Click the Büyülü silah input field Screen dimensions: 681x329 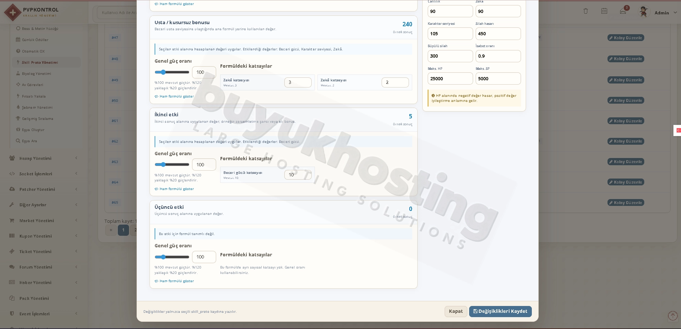[x=450, y=56]
